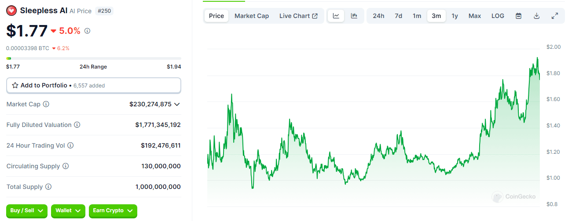Download the chart data
The height and width of the screenshot is (221, 572).
536,16
